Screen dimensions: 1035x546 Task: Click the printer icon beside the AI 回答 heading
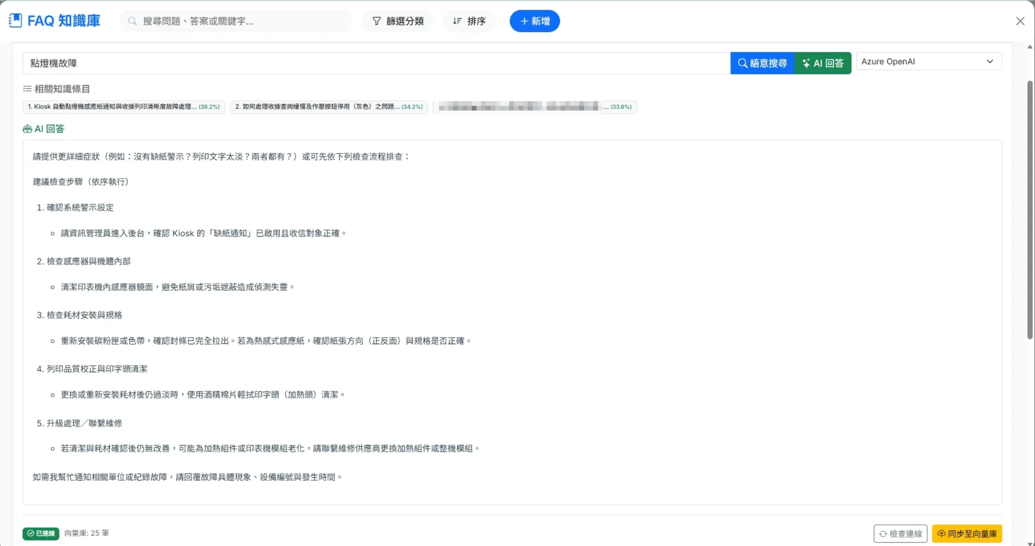tap(27, 129)
